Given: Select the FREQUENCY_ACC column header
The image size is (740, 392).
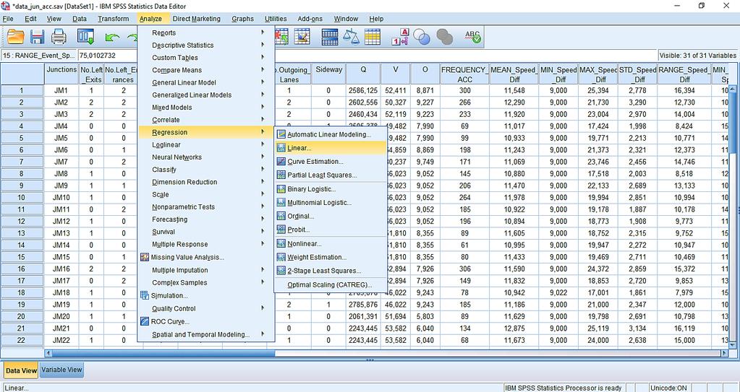Looking at the screenshot, I should coord(464,74).
